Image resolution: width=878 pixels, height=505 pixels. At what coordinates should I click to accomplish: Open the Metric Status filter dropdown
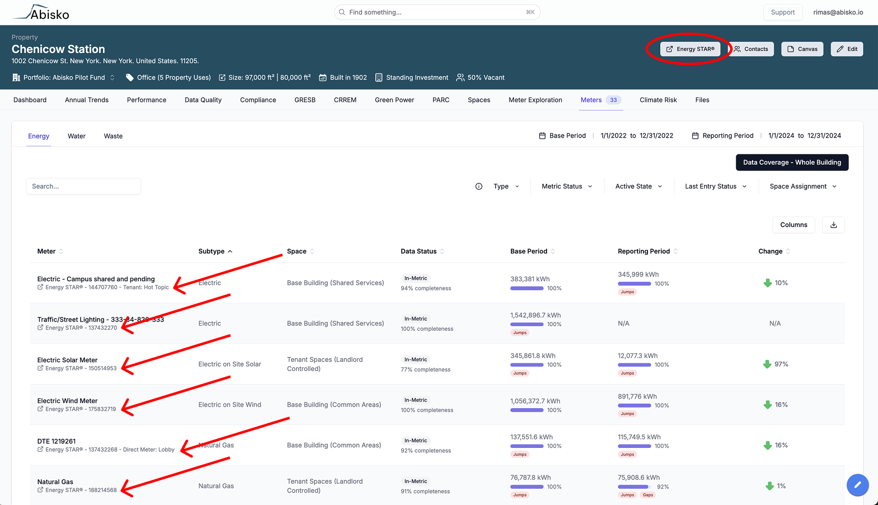coord(567,187)
